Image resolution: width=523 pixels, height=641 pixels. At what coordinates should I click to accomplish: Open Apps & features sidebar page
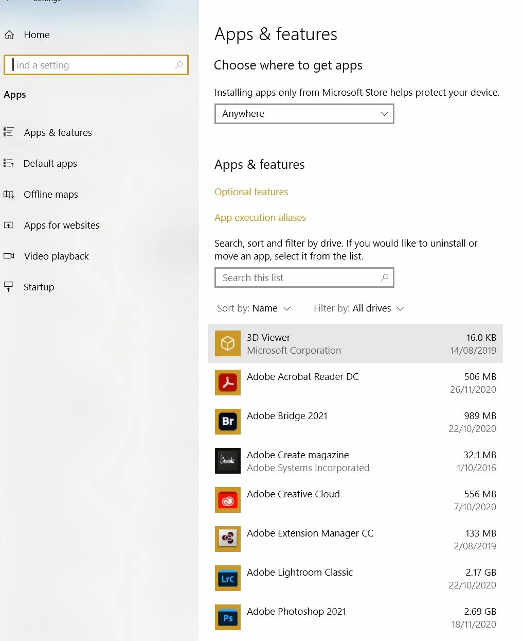pyautogui.click(x=58, y=132)
